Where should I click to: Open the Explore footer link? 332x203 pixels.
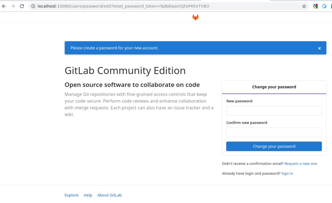pyautogui.click(x=71, y=195)
